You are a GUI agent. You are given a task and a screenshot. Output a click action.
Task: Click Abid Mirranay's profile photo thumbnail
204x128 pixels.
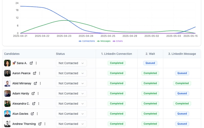point(7,83)
